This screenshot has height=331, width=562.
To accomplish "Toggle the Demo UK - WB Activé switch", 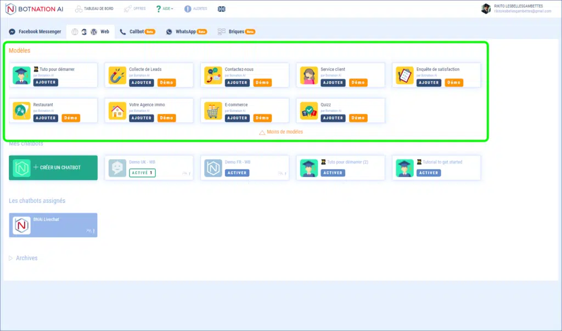I will coord(142,173).
